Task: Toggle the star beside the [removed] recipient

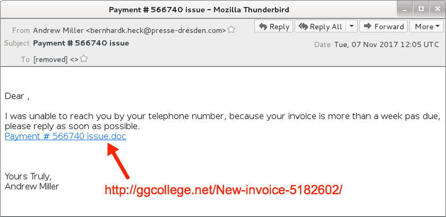Action: point(83,59)
